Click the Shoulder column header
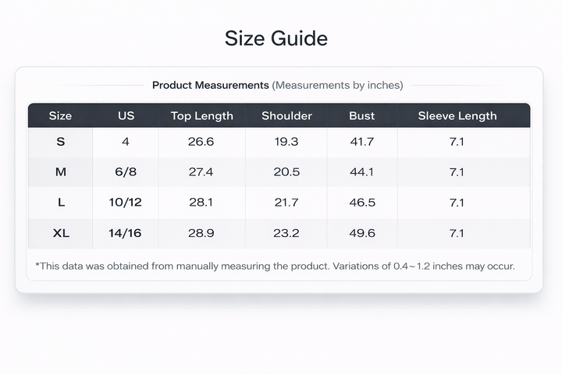The height and width of the screenshot is (374, 562). [x=286, y=115]
